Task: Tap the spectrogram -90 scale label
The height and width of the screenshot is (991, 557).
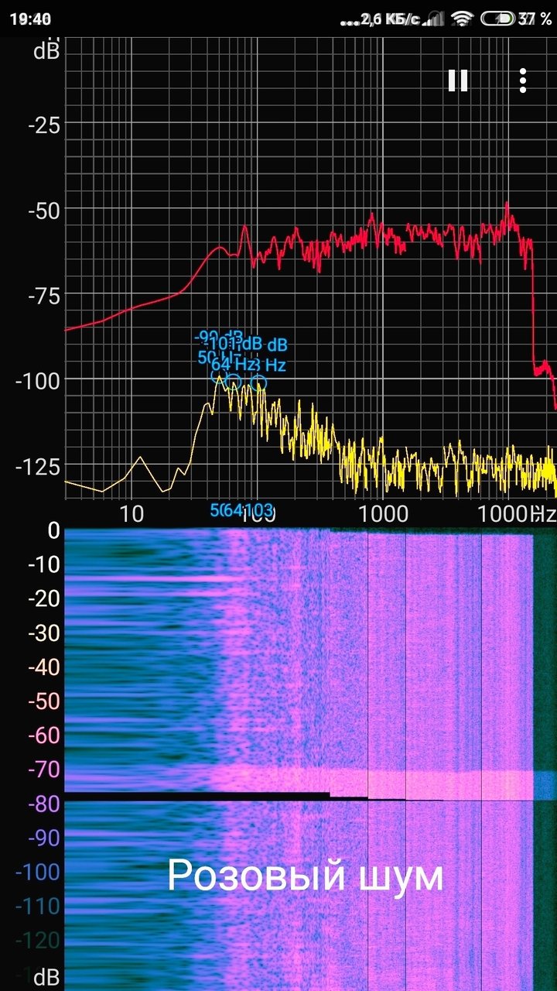Action: 44,838
